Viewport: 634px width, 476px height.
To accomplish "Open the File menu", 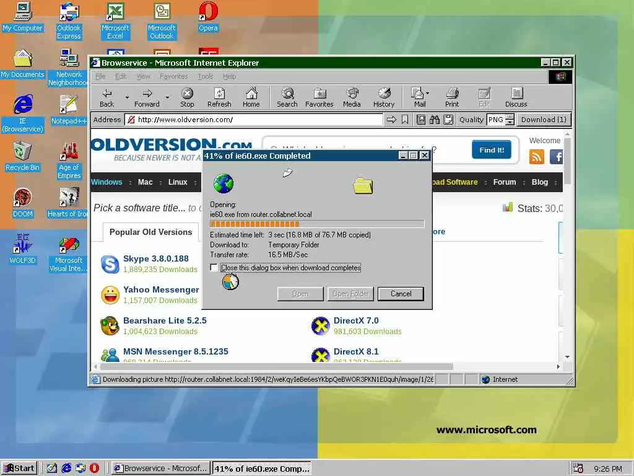I will (x=100, y=76).
